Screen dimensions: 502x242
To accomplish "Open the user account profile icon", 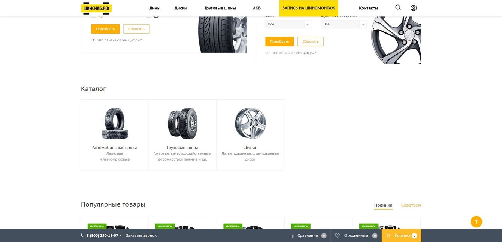I will (414, 8).
